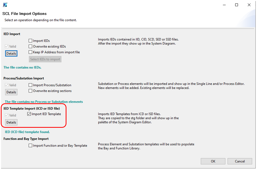This screenshot has width=257, height=170.
Task: Minimize the SCL File Import Options window
Action: click(224, 5)
